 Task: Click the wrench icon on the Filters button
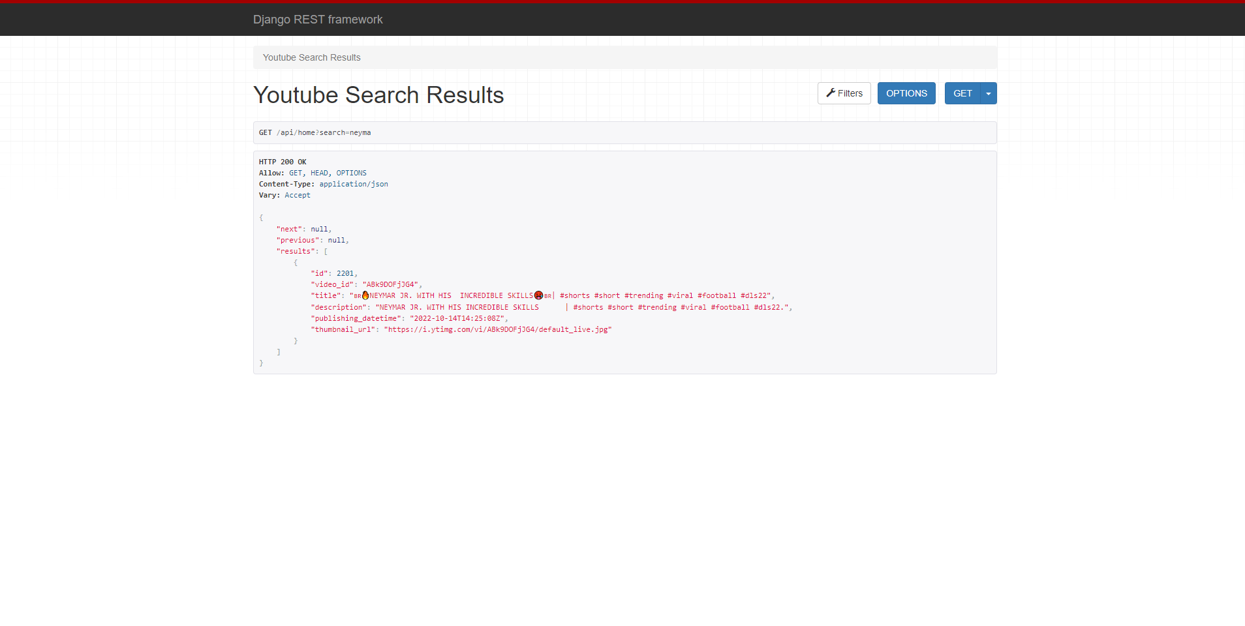coord(831,93)
